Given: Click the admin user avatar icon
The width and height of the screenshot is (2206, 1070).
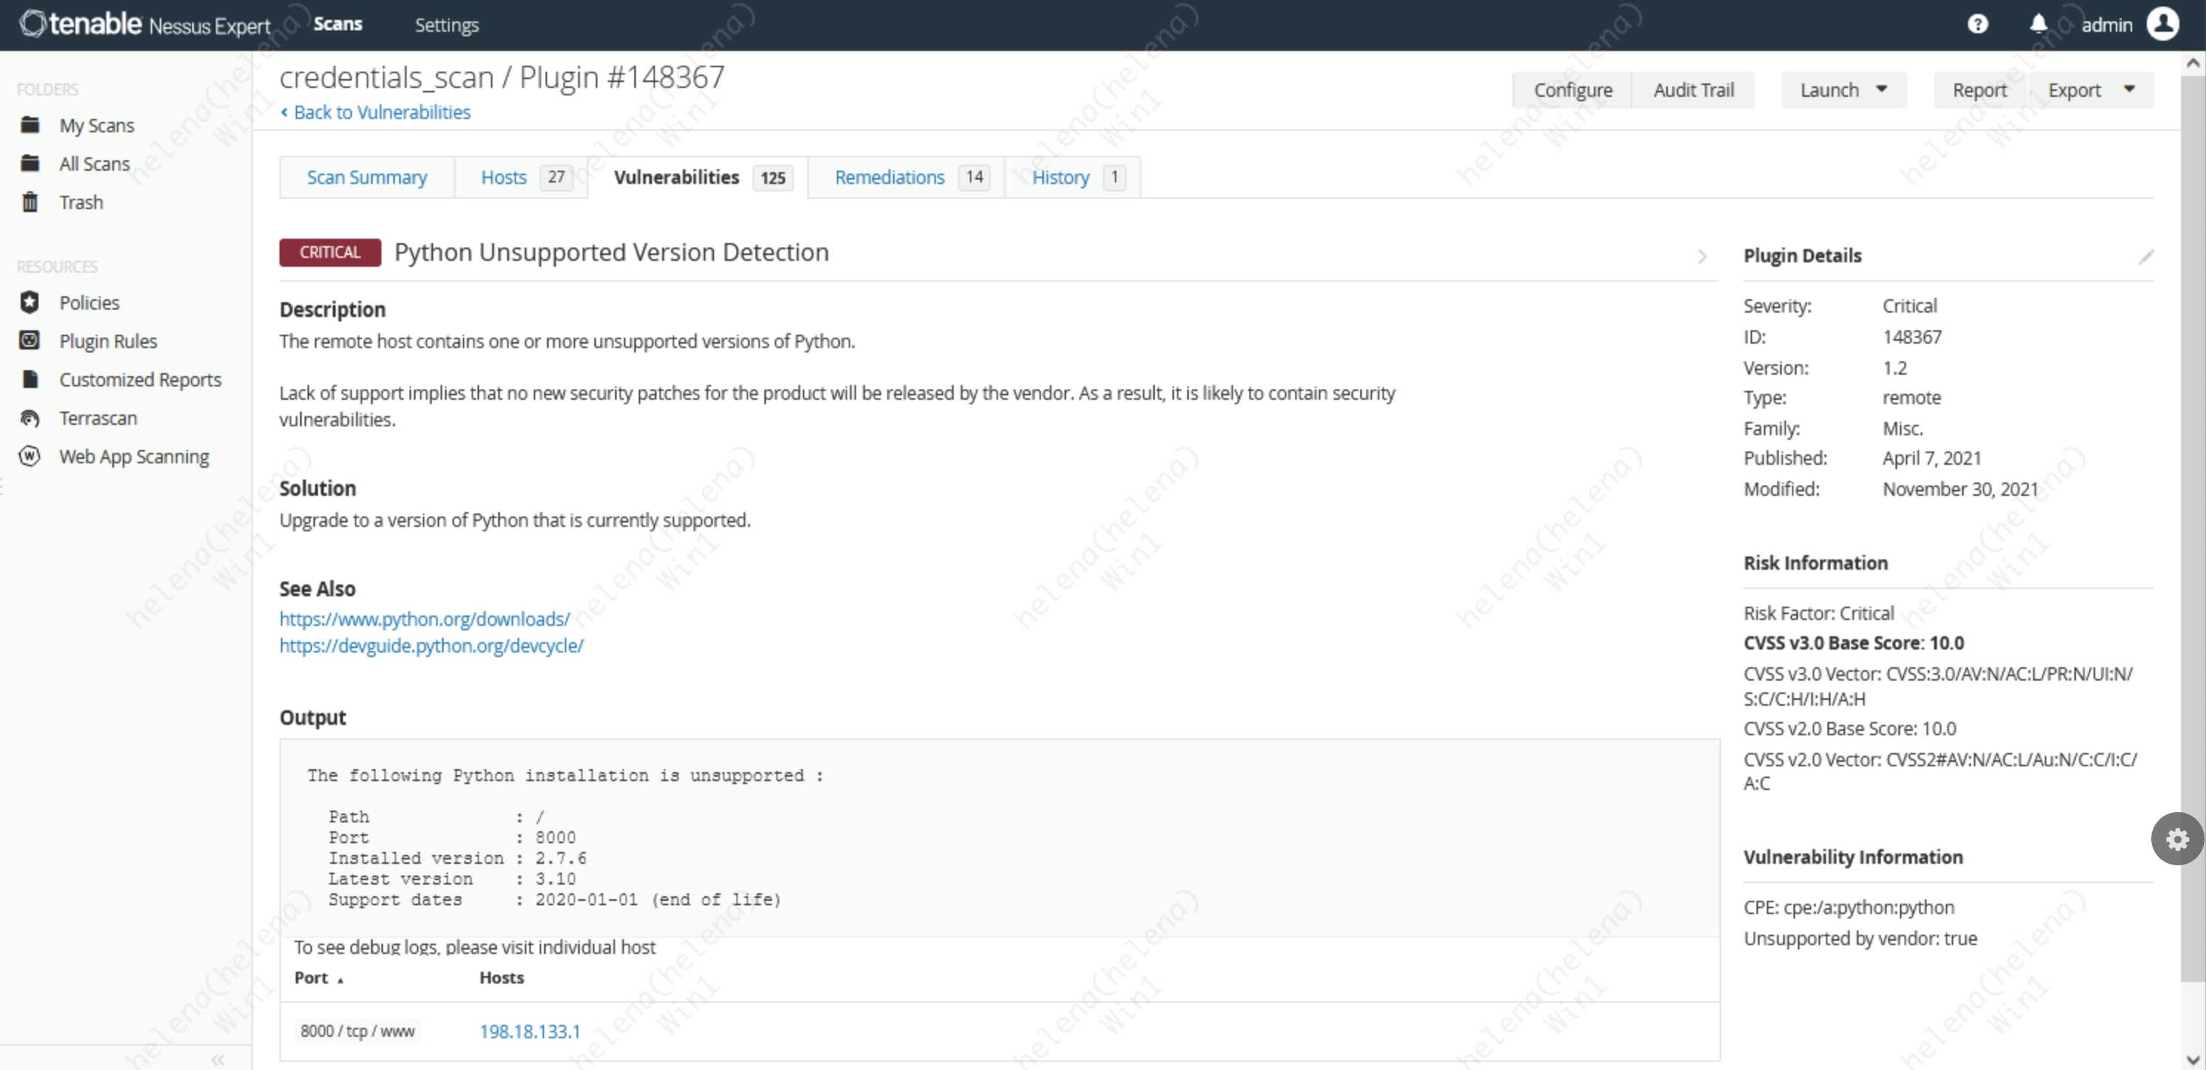Looking at the screenshot, I should pos(2162,24).
